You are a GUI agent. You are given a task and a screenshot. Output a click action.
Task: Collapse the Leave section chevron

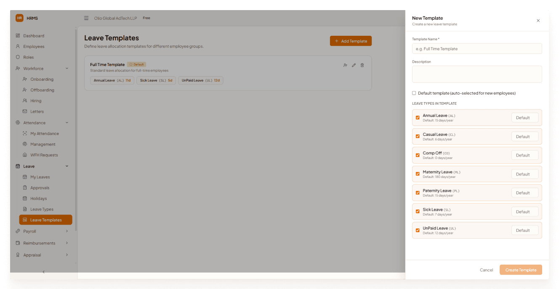(x=67, y=166)
